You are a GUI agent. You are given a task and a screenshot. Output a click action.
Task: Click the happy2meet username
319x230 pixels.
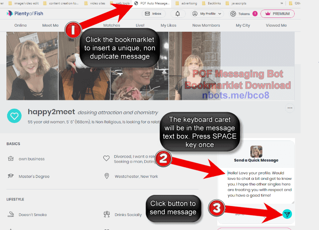[51, 112]
